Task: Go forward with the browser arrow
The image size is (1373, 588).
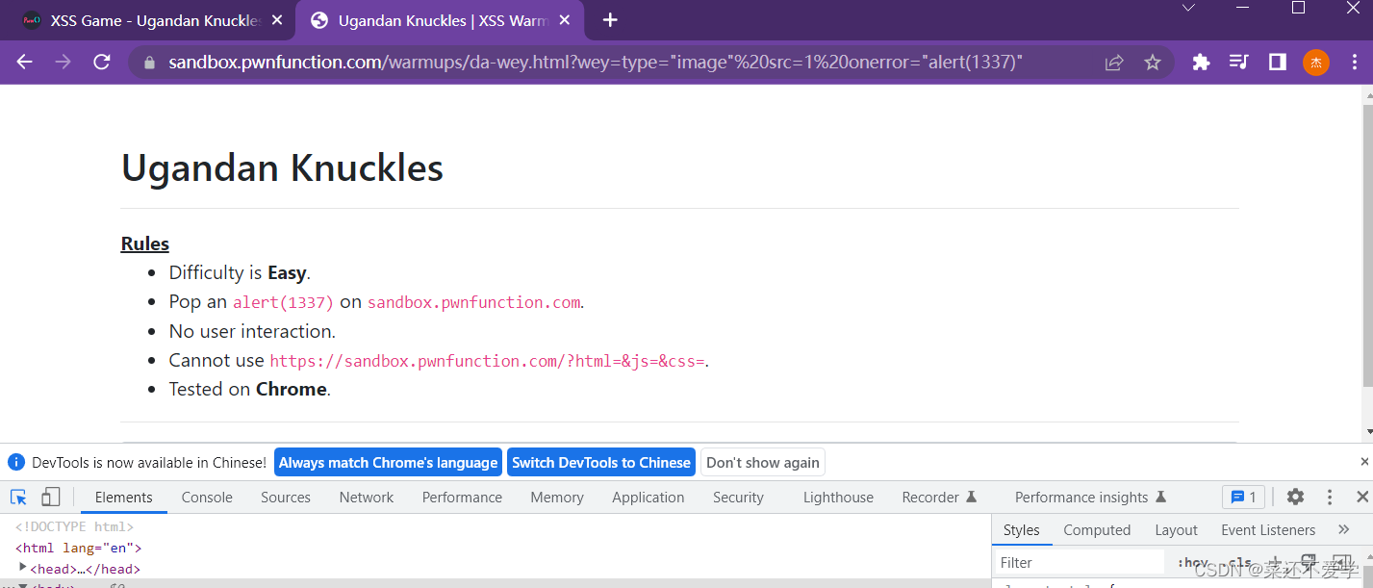Action: point(63,62)
